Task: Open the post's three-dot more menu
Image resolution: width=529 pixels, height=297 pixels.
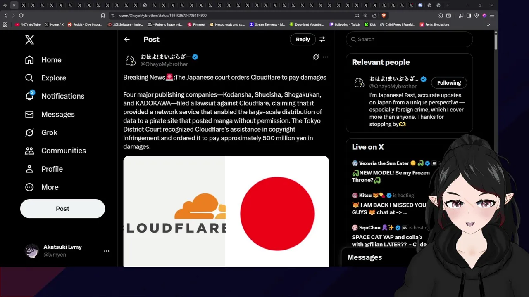Action: (x=325, y=57)
